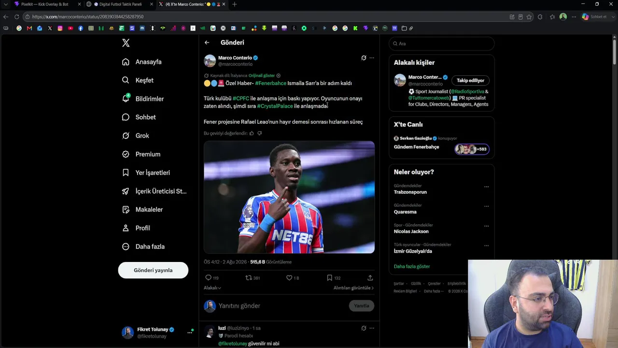This screenshot has height=348, width=618.
Task: Rate the translation thumbs up
Action: pyautogui.click(x=252, y=133)
